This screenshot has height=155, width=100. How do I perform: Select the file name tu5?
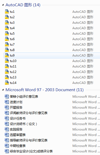click(12, 34)
